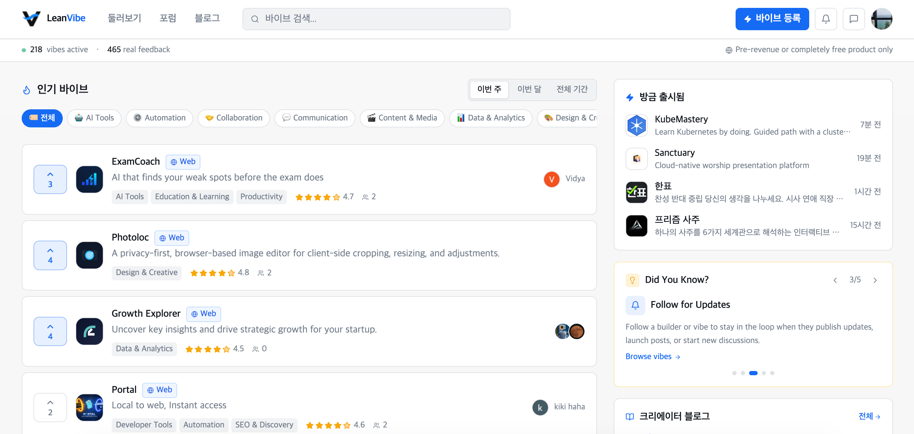Enable the Automation category filter
The width and height of the screenshot is (914, 434).
tap(159, 118)
